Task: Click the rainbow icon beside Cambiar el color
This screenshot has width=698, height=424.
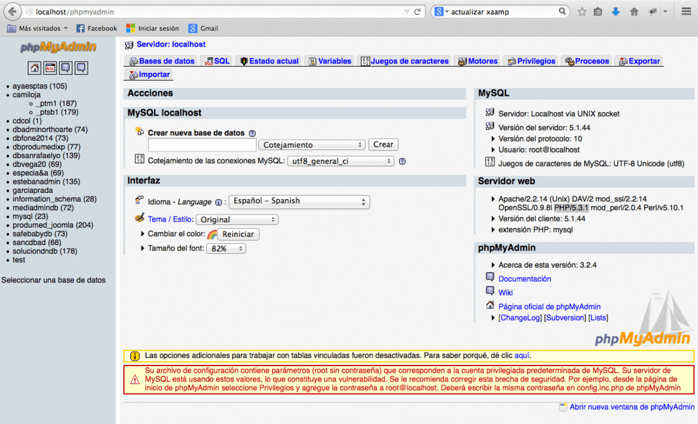Action: (212, 234)
